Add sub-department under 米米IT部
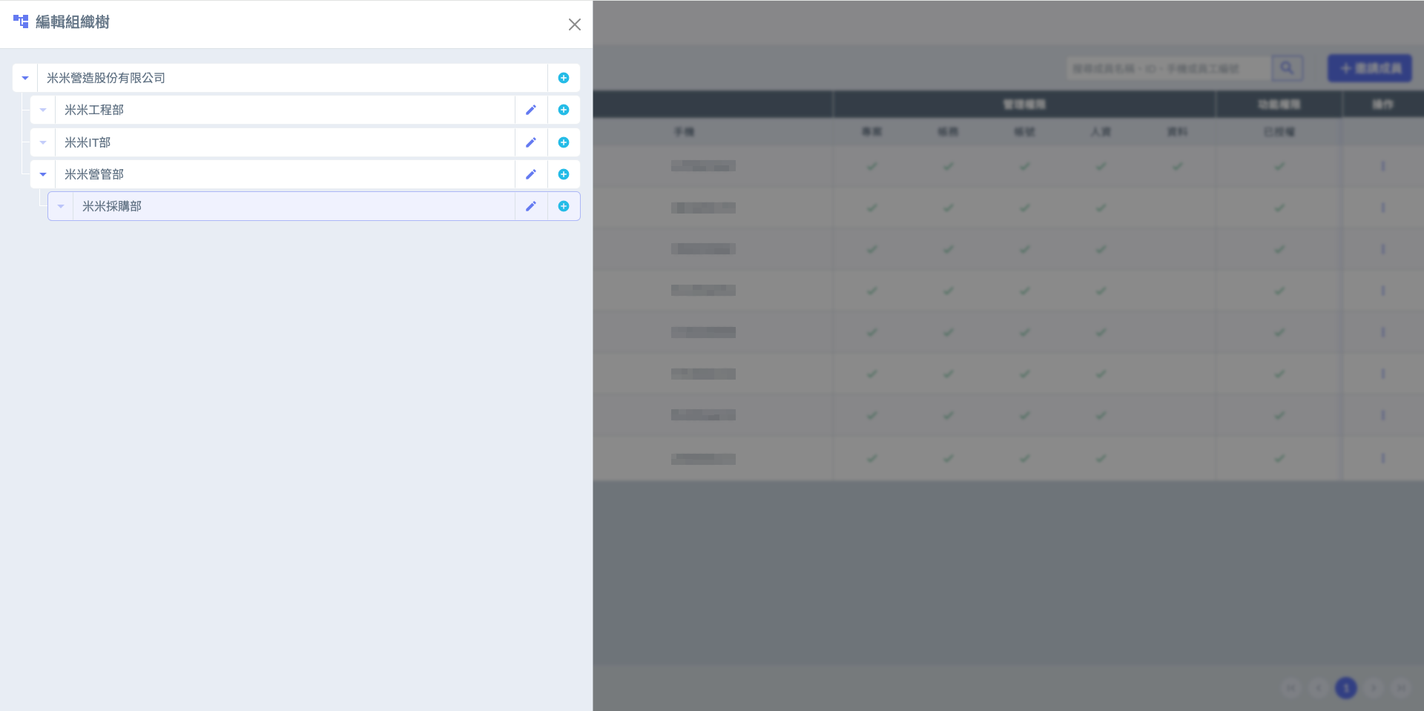Viewport: 1424px width, 711px height. (564, 142)
